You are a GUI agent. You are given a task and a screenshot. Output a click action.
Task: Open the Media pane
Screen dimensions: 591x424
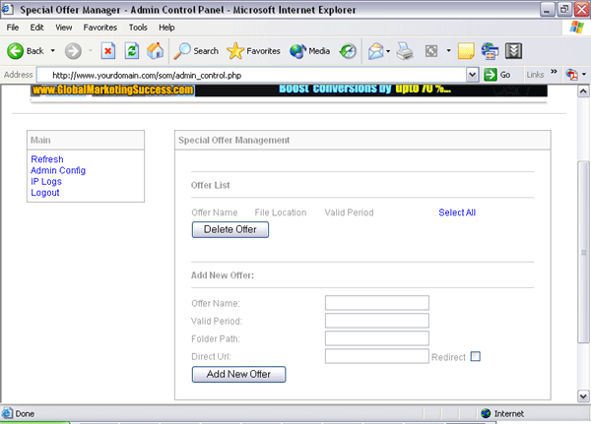(x=309, y=50)
